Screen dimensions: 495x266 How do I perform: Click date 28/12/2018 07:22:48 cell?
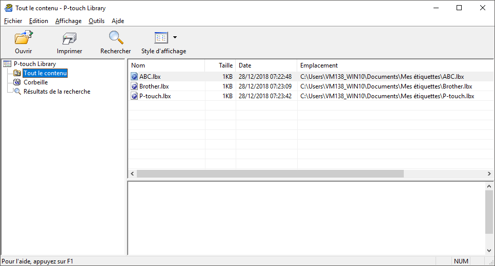[x=265, y=77]
